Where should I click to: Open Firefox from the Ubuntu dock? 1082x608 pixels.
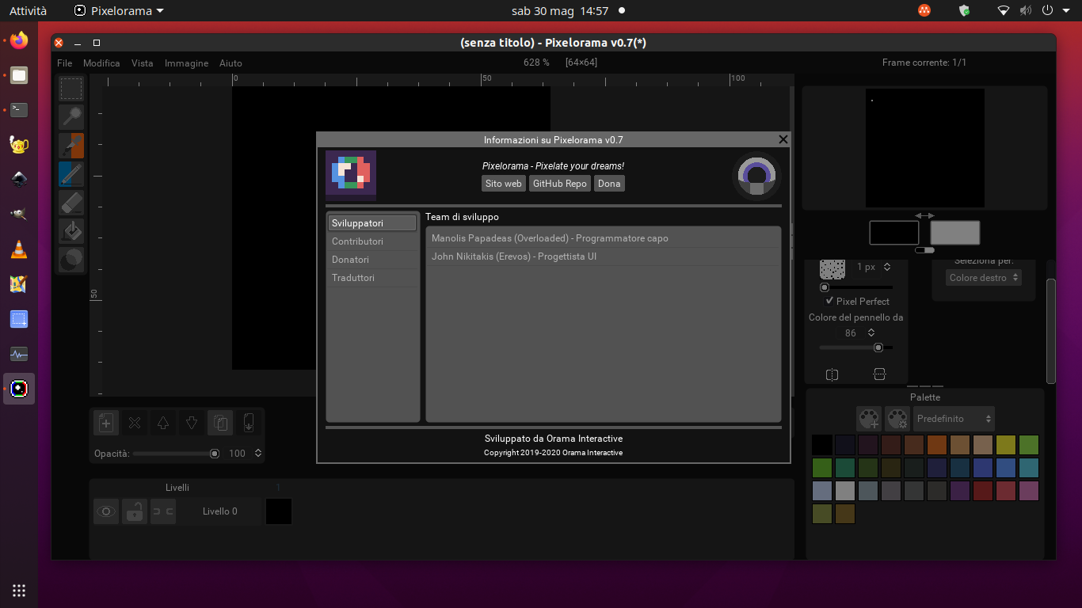19,40
